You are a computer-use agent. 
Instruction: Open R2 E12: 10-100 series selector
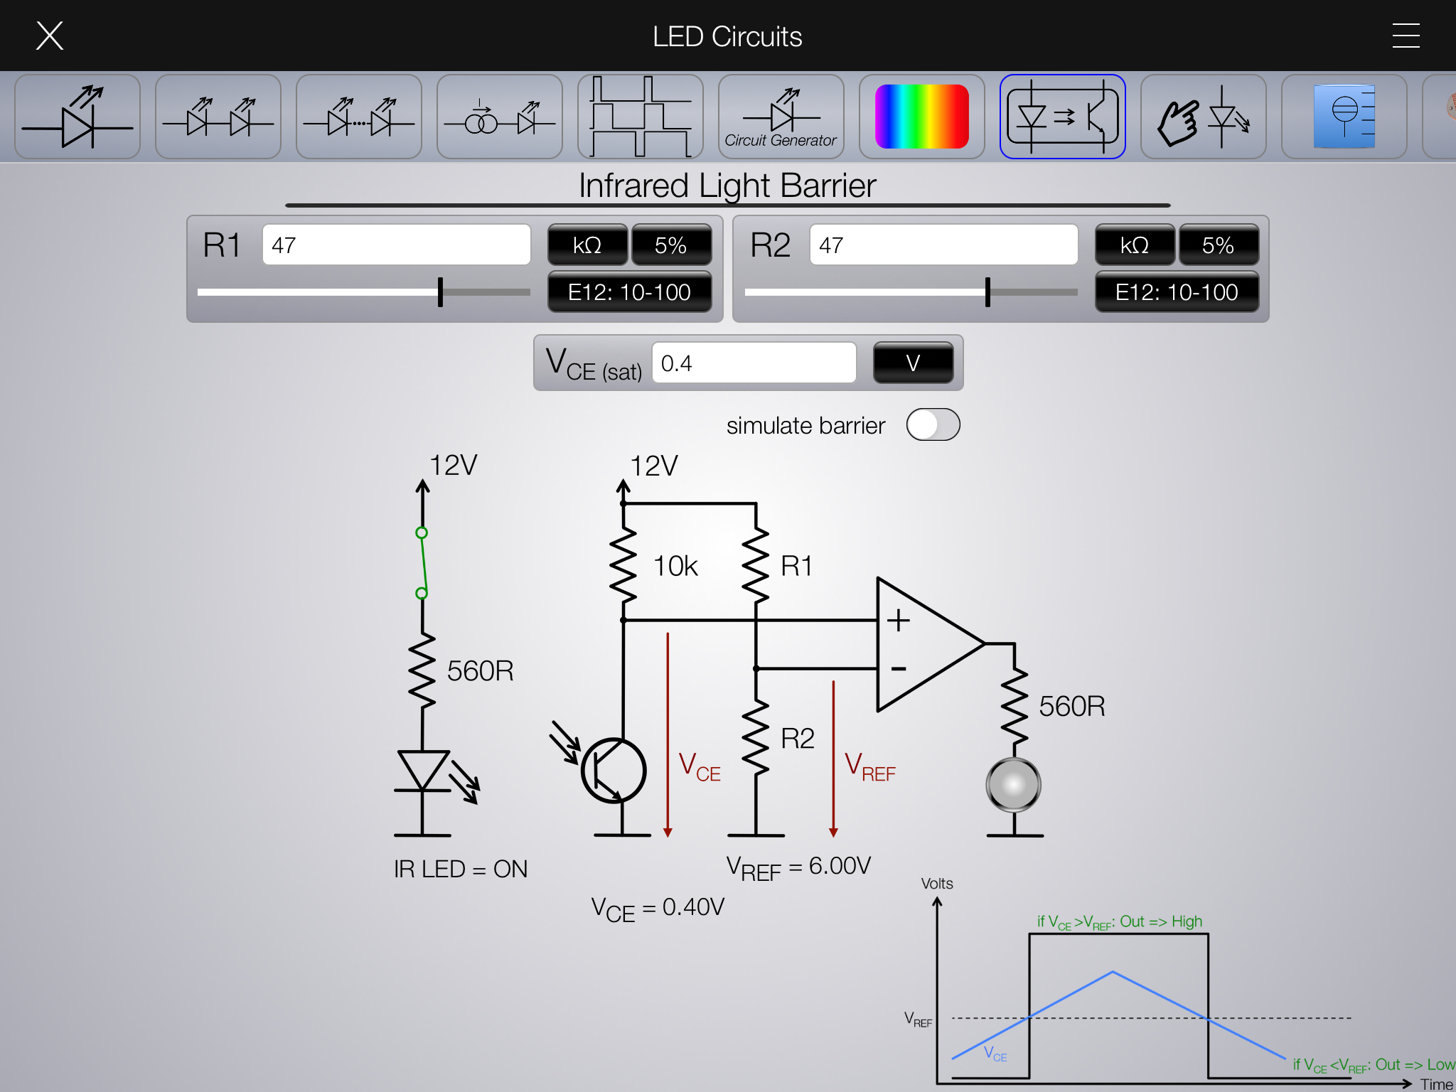click(x=1177, y=292)
